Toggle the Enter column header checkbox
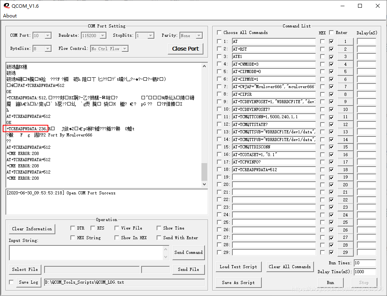This screenshot has width=387, height=296. 331,32
